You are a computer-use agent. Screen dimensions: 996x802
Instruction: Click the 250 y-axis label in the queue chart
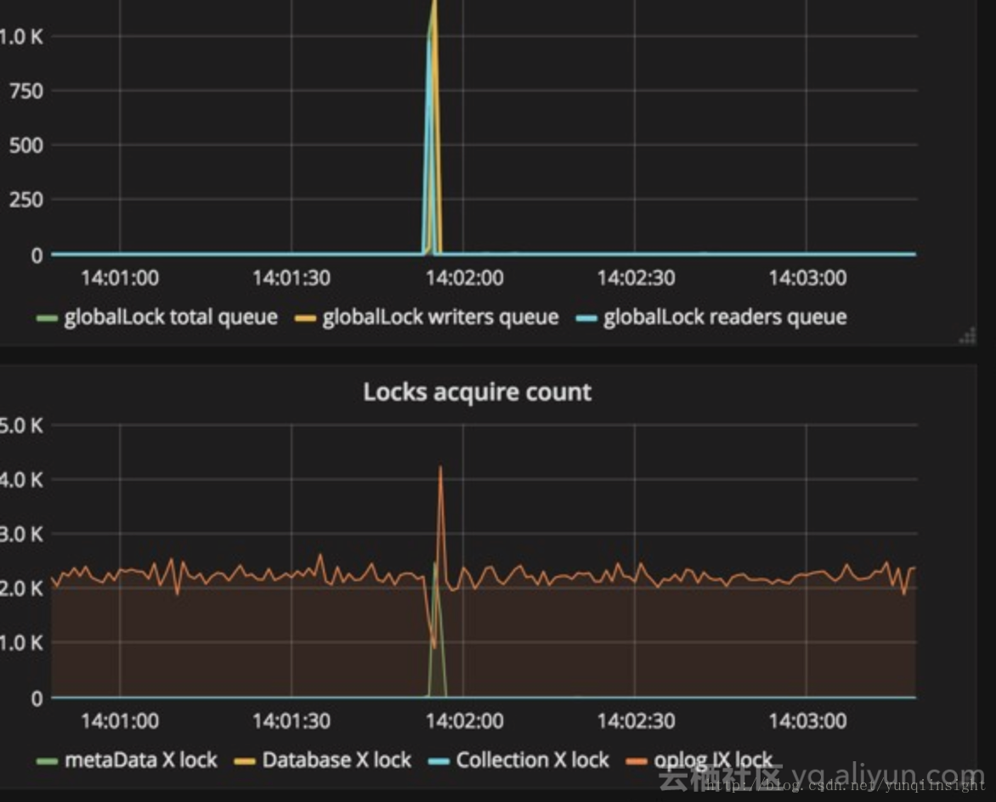point(26,200)
